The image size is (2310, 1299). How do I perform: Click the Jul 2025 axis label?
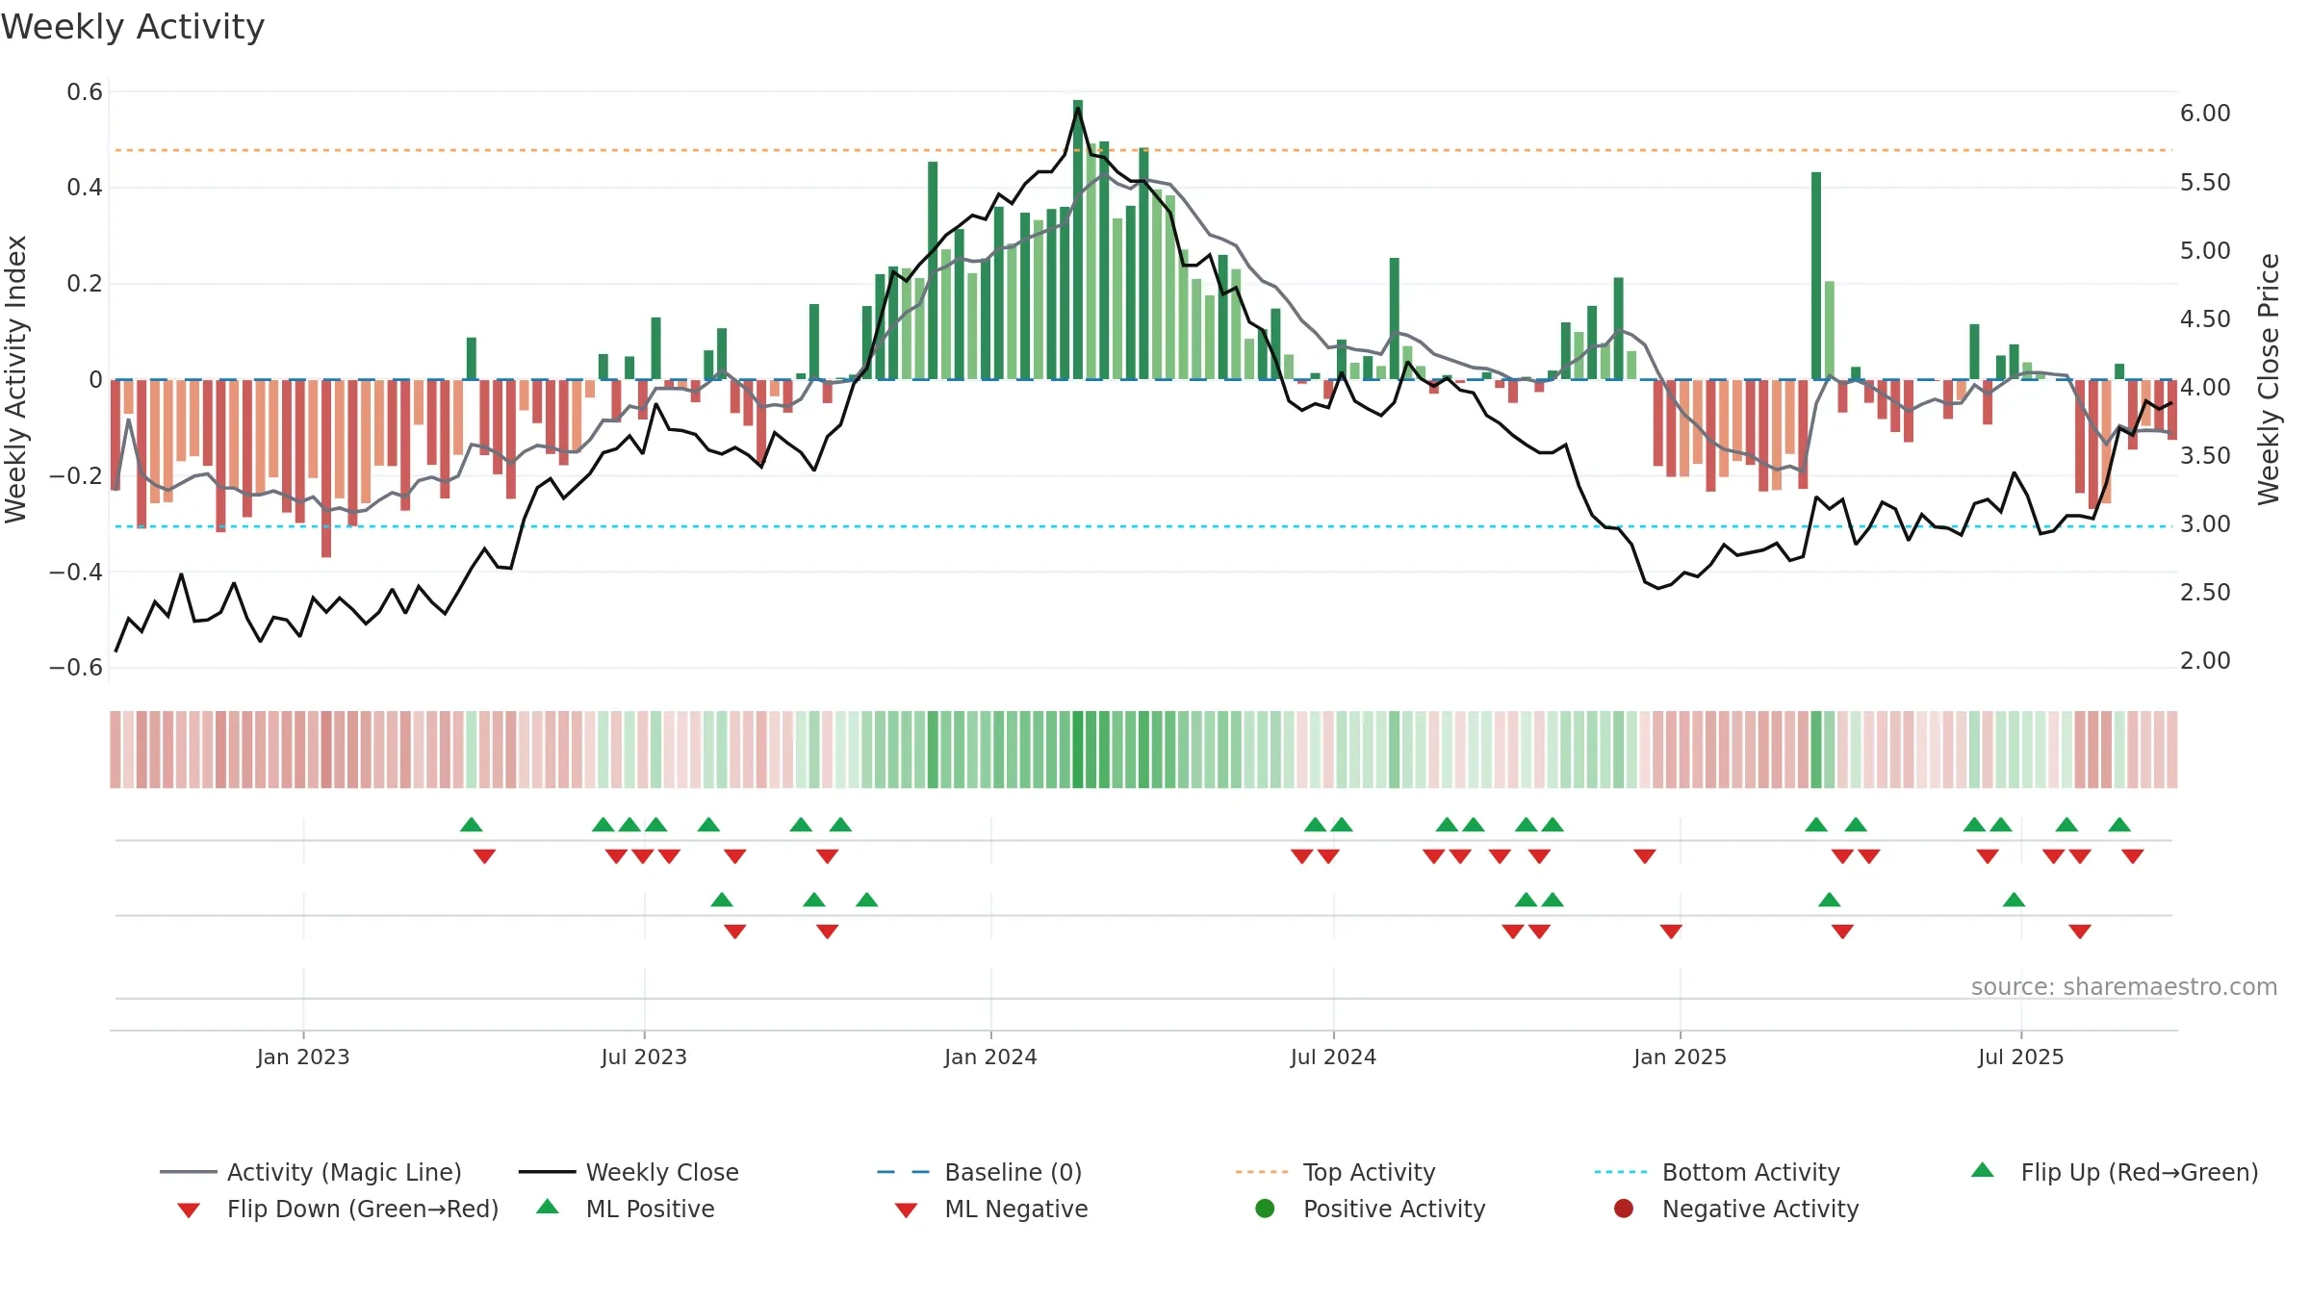click(x=2021, y=1057)
